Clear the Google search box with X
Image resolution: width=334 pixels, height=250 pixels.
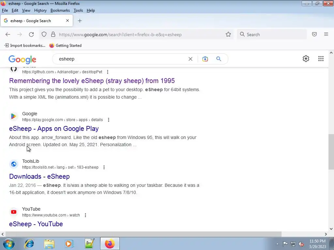(190, 59)
